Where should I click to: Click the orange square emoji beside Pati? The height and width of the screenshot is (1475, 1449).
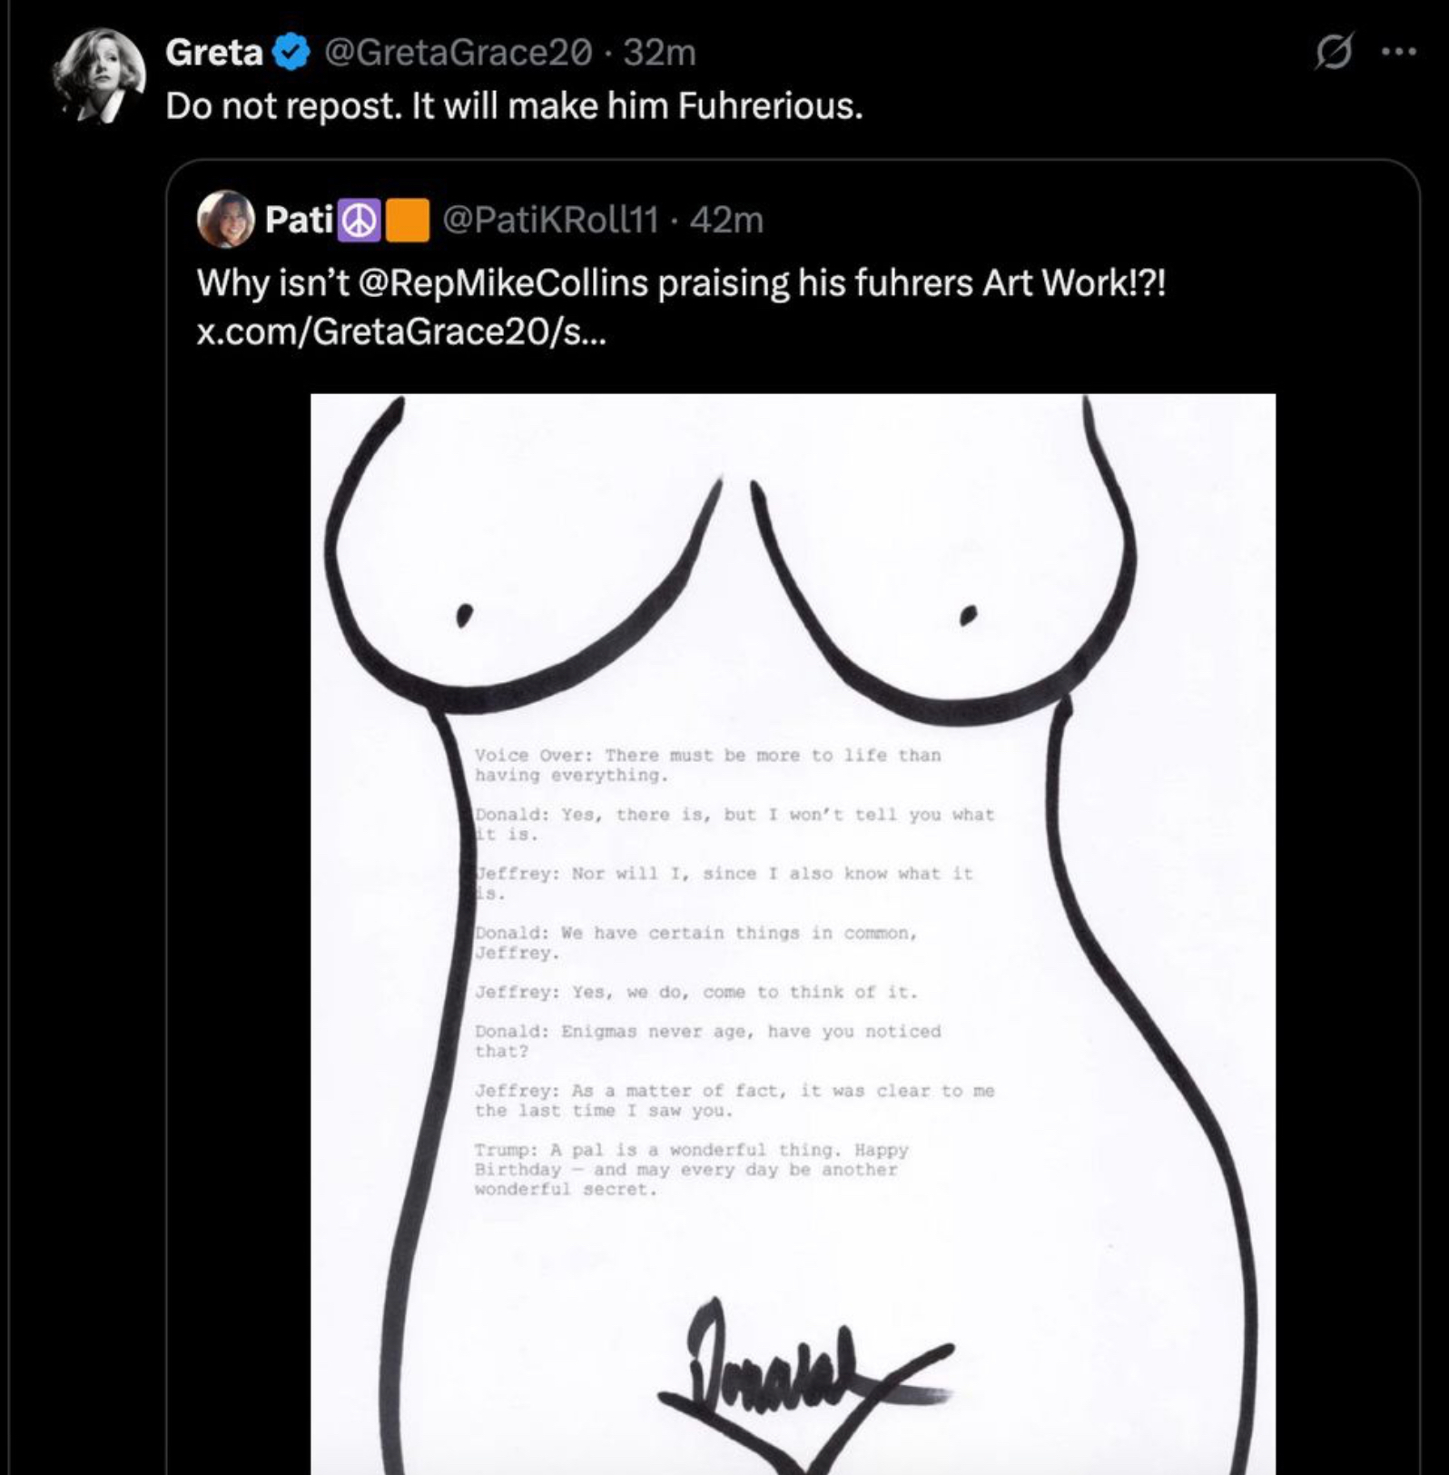(408, 221)
